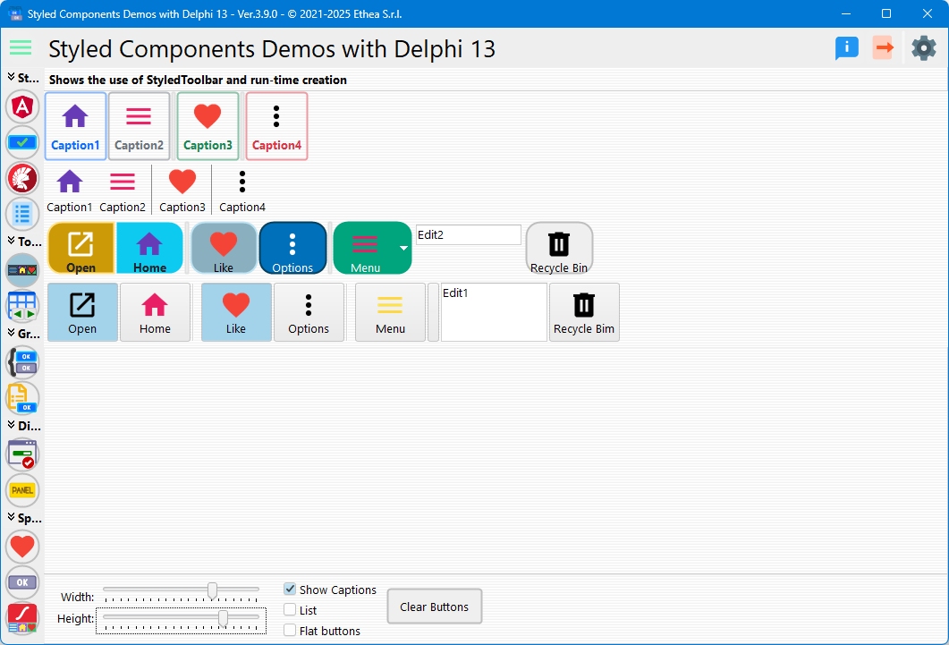Open the settings gear in the header

click(923, 47)
